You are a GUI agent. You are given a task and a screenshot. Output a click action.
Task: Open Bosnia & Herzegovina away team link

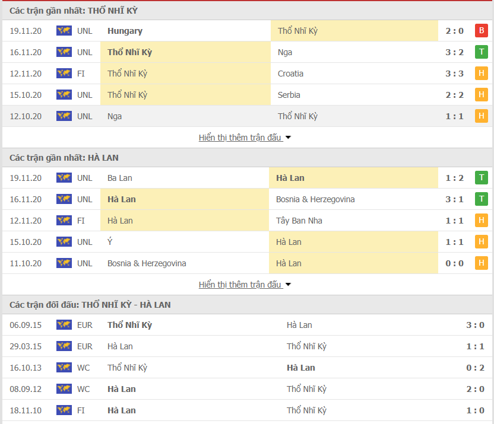(315, 199)
